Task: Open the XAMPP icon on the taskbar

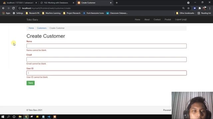Action: click(x=55, y=117)
